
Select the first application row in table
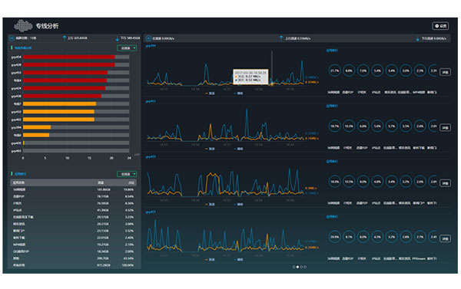74,189
